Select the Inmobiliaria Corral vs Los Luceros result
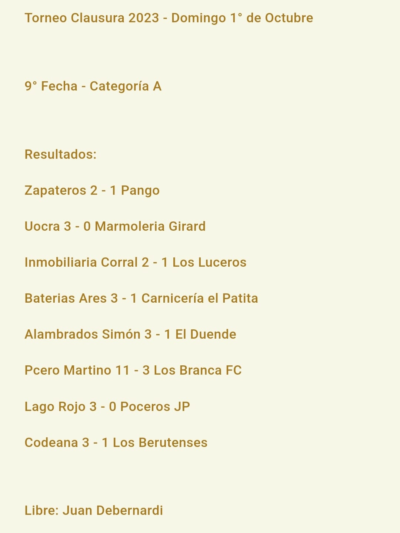400x533 pixels. [x=135, y=262]
